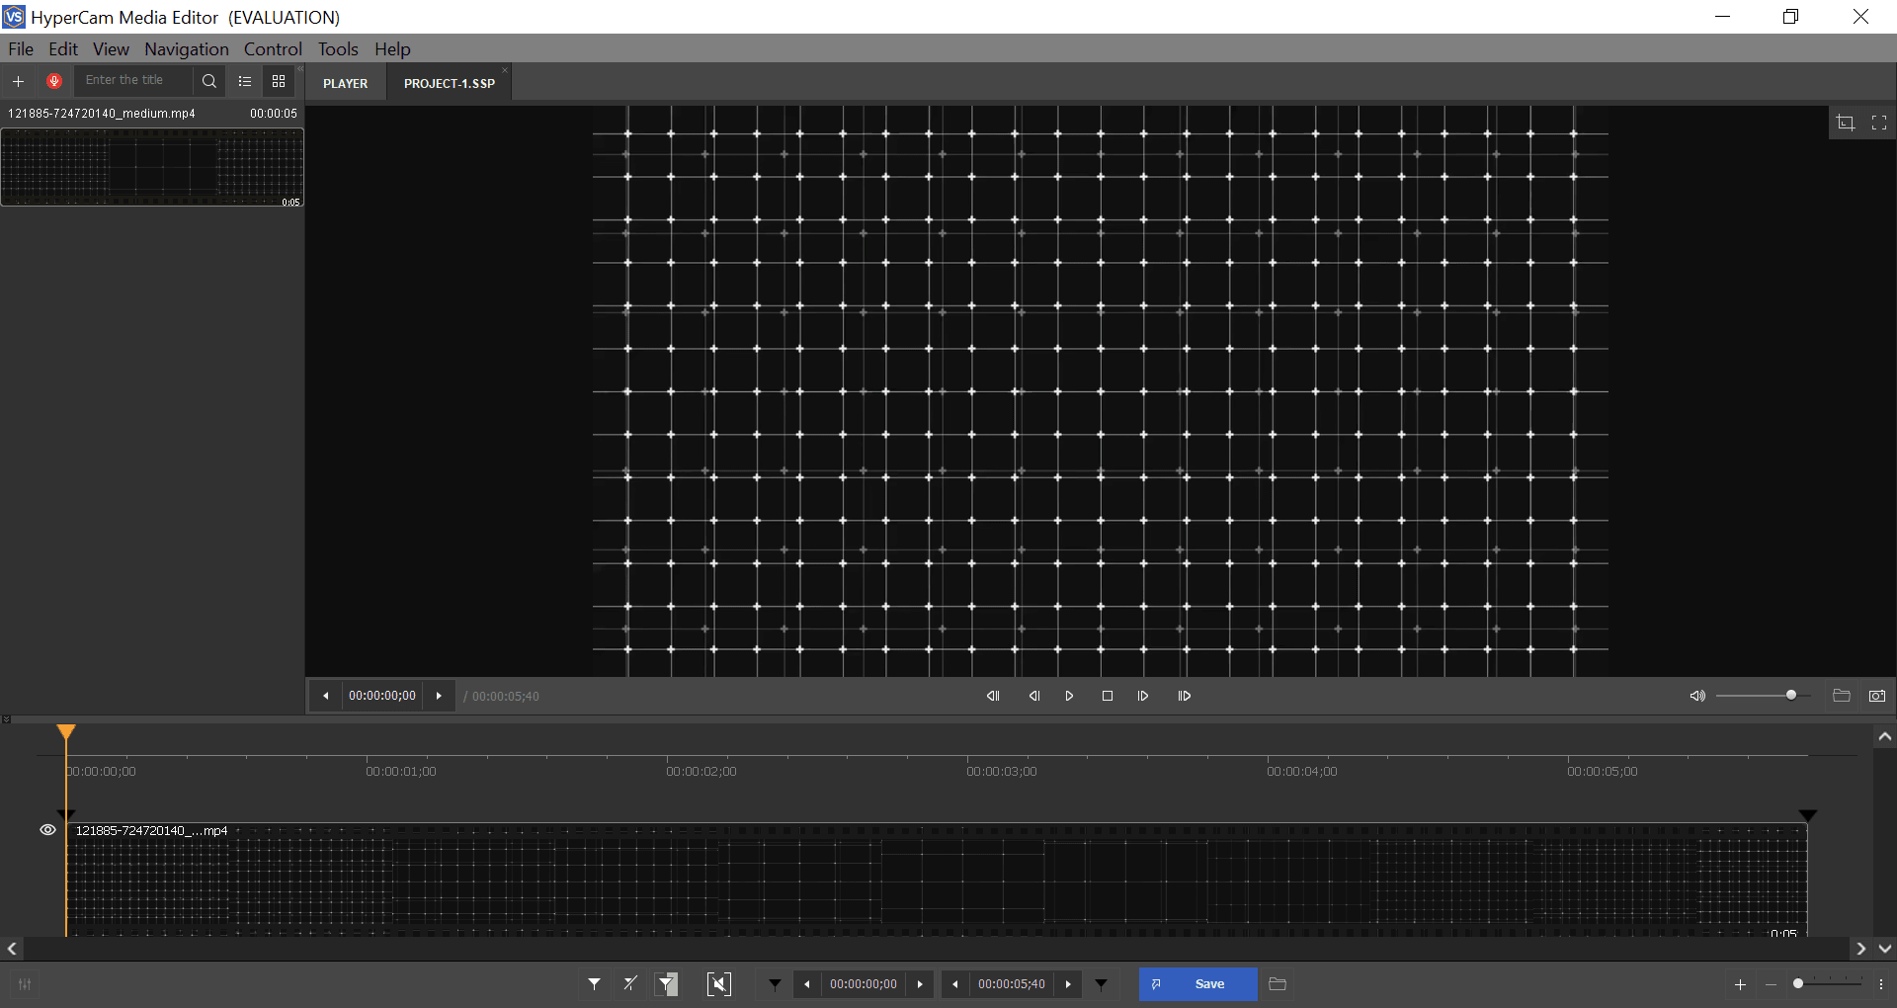1897x1008 pixels.
Task: Take a snapshot with the camera icon
Action: pyautogui.click(x=1877, y=696)
